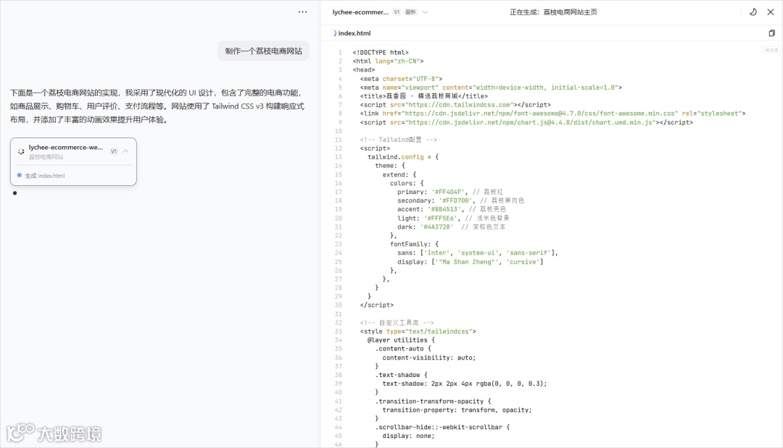The height and width of the screenshot is (448, 783).
Task: Click the loading spinner beside index.html tab
Action: click(334, 33)
